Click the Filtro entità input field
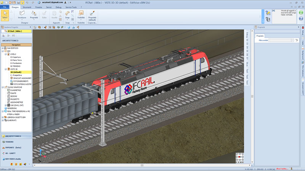305x171 pixels. (280, 40)
